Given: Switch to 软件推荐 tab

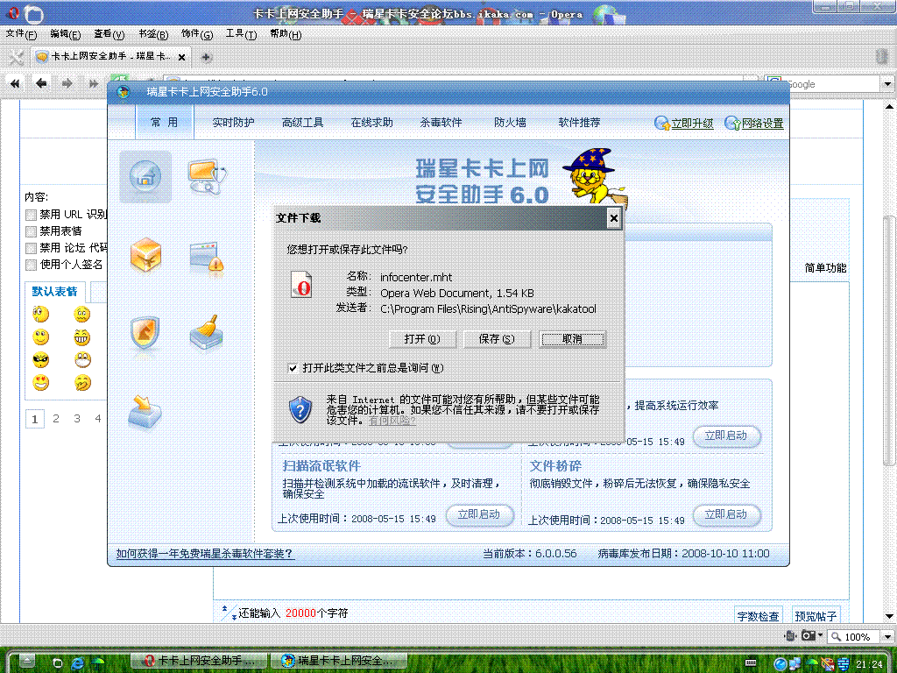Looking at the screenshot, I should tap(580, 123).
